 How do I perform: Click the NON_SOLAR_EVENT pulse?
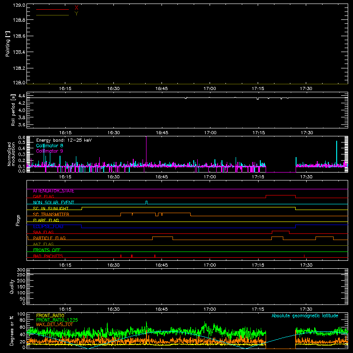point(146,203)
